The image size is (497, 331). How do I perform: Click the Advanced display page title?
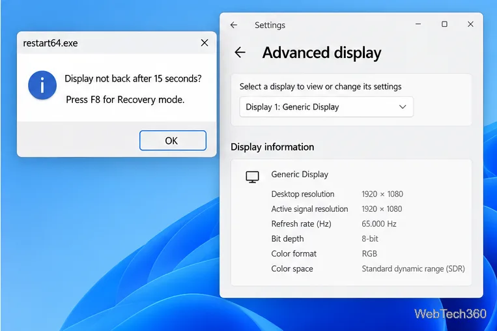click(x=322, y=53)
